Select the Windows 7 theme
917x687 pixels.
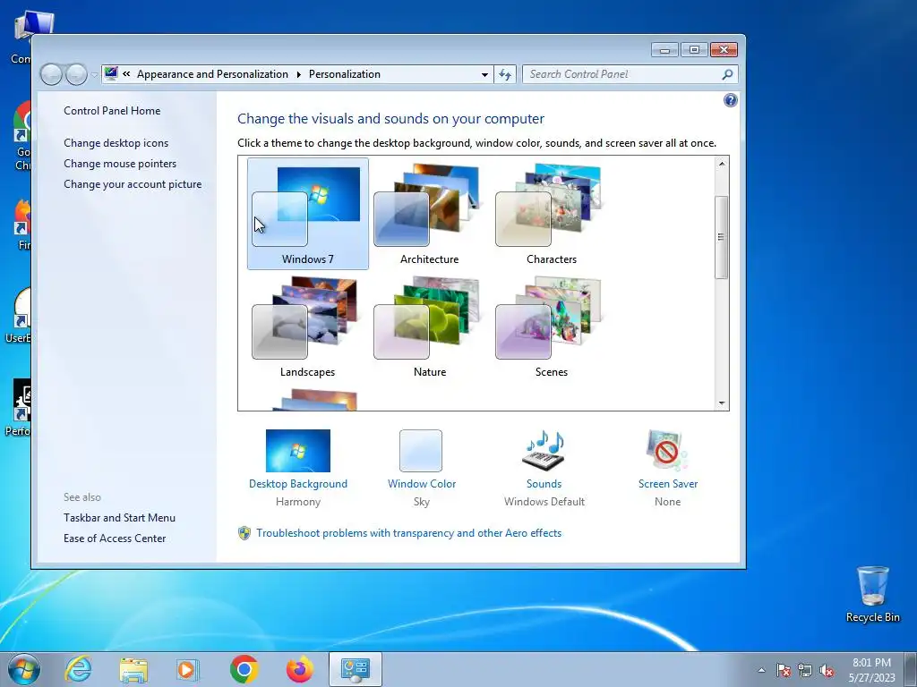(x=308, y=213)
